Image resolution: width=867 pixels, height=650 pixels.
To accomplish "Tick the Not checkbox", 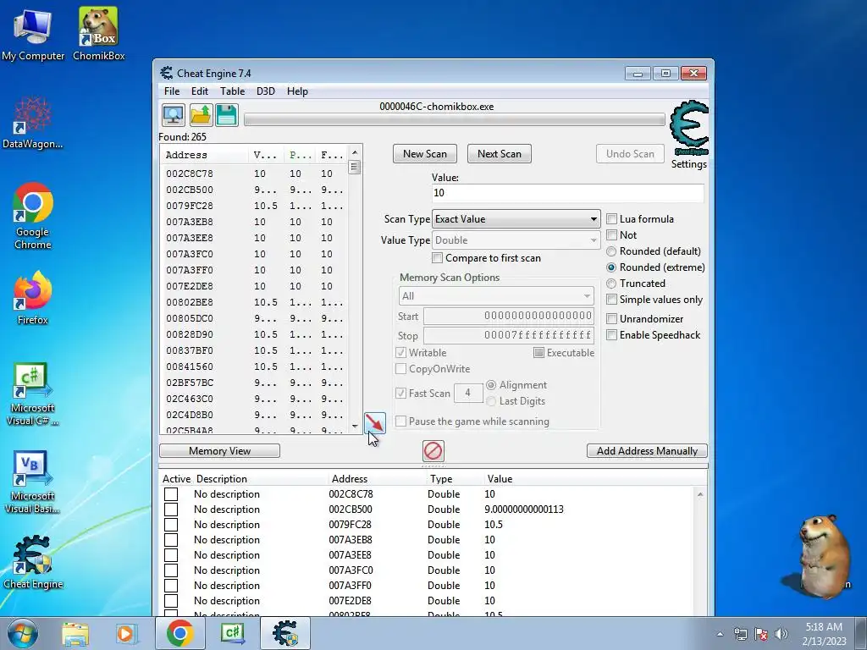I will 611,235.
